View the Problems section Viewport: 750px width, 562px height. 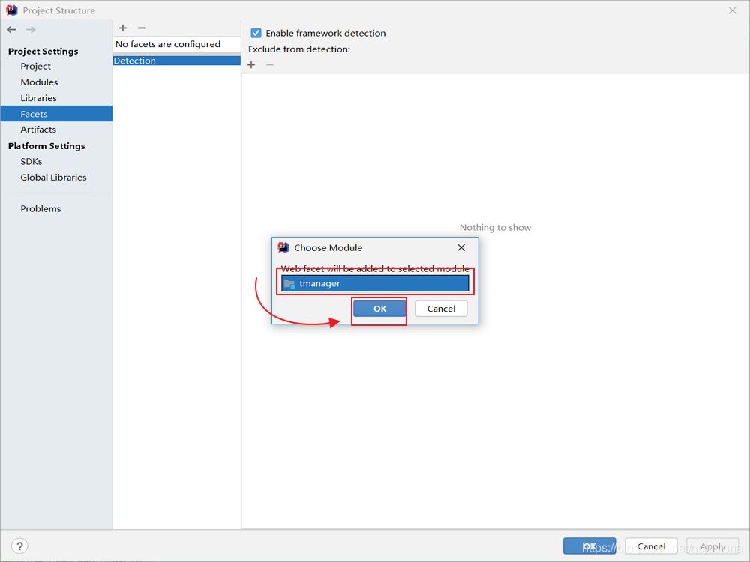(x=40, y=209)
